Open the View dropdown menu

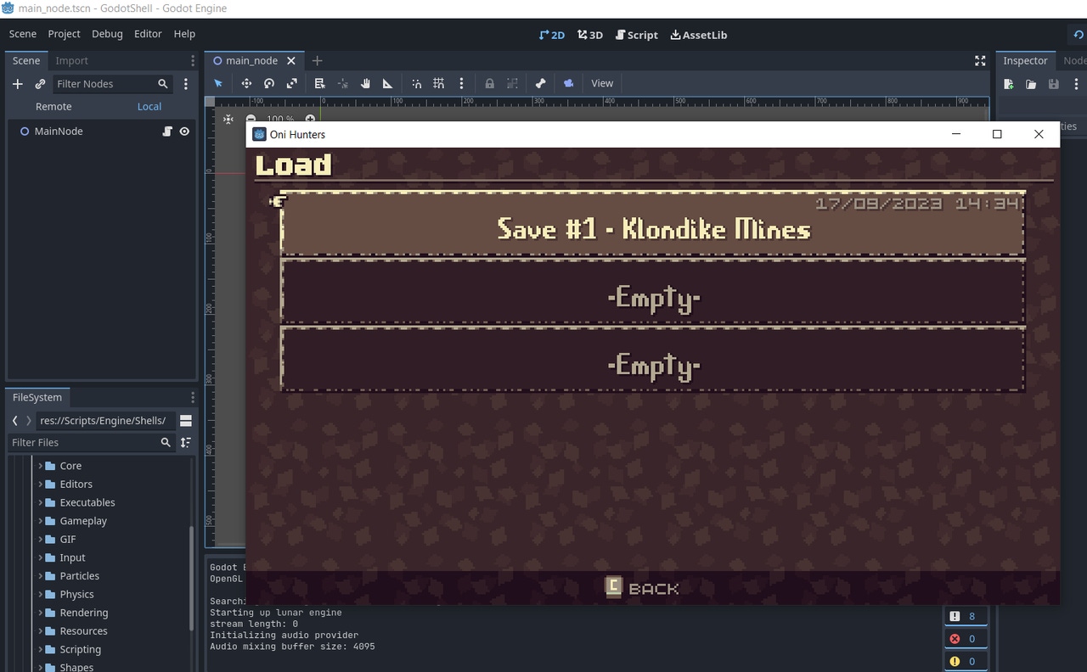tap(602, 83)
